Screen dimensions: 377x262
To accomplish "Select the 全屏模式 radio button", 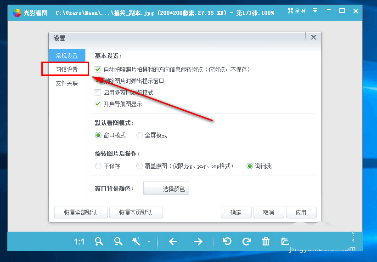I will tap(140, 135).
